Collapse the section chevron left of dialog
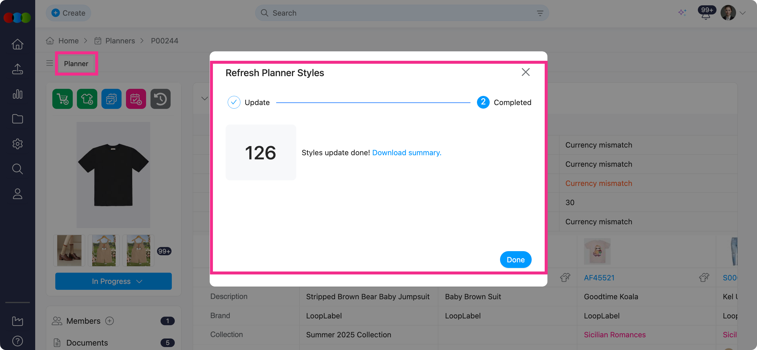757x350 pixels. click(204, 99)
